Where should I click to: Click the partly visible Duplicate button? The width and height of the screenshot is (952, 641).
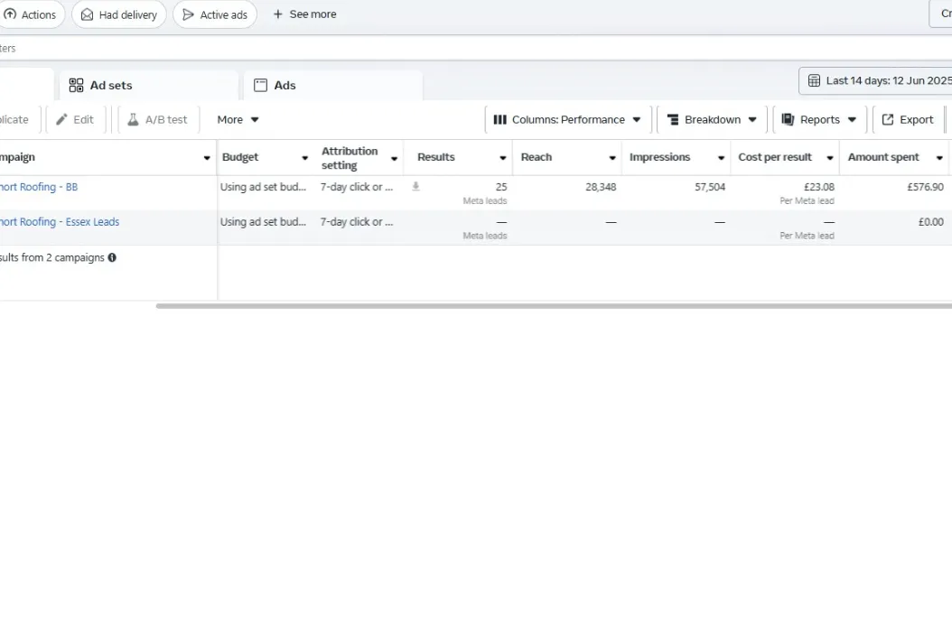20,119
